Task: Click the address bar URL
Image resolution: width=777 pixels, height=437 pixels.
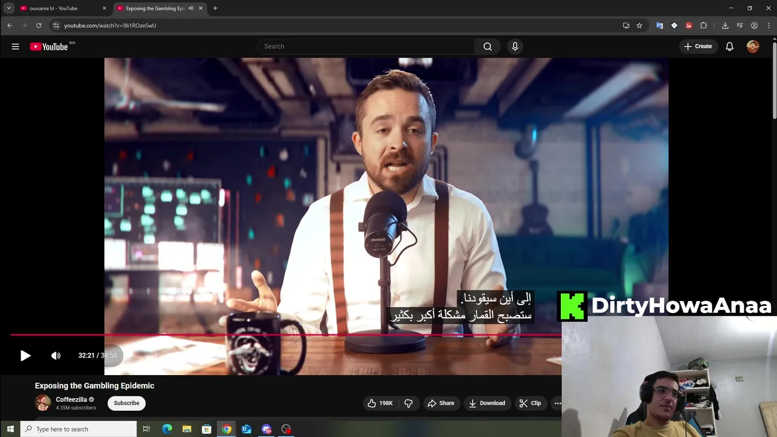Action: click(x=110, y=25)
